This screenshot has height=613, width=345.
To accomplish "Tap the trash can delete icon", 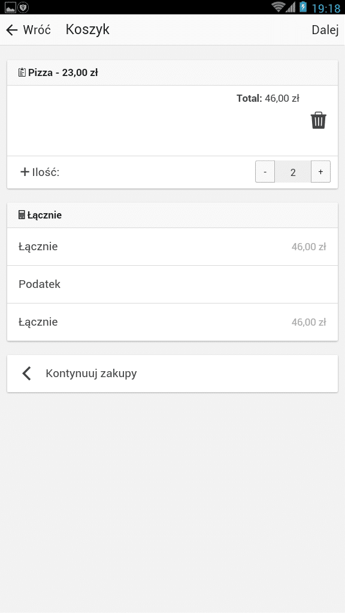I will 319,120.
